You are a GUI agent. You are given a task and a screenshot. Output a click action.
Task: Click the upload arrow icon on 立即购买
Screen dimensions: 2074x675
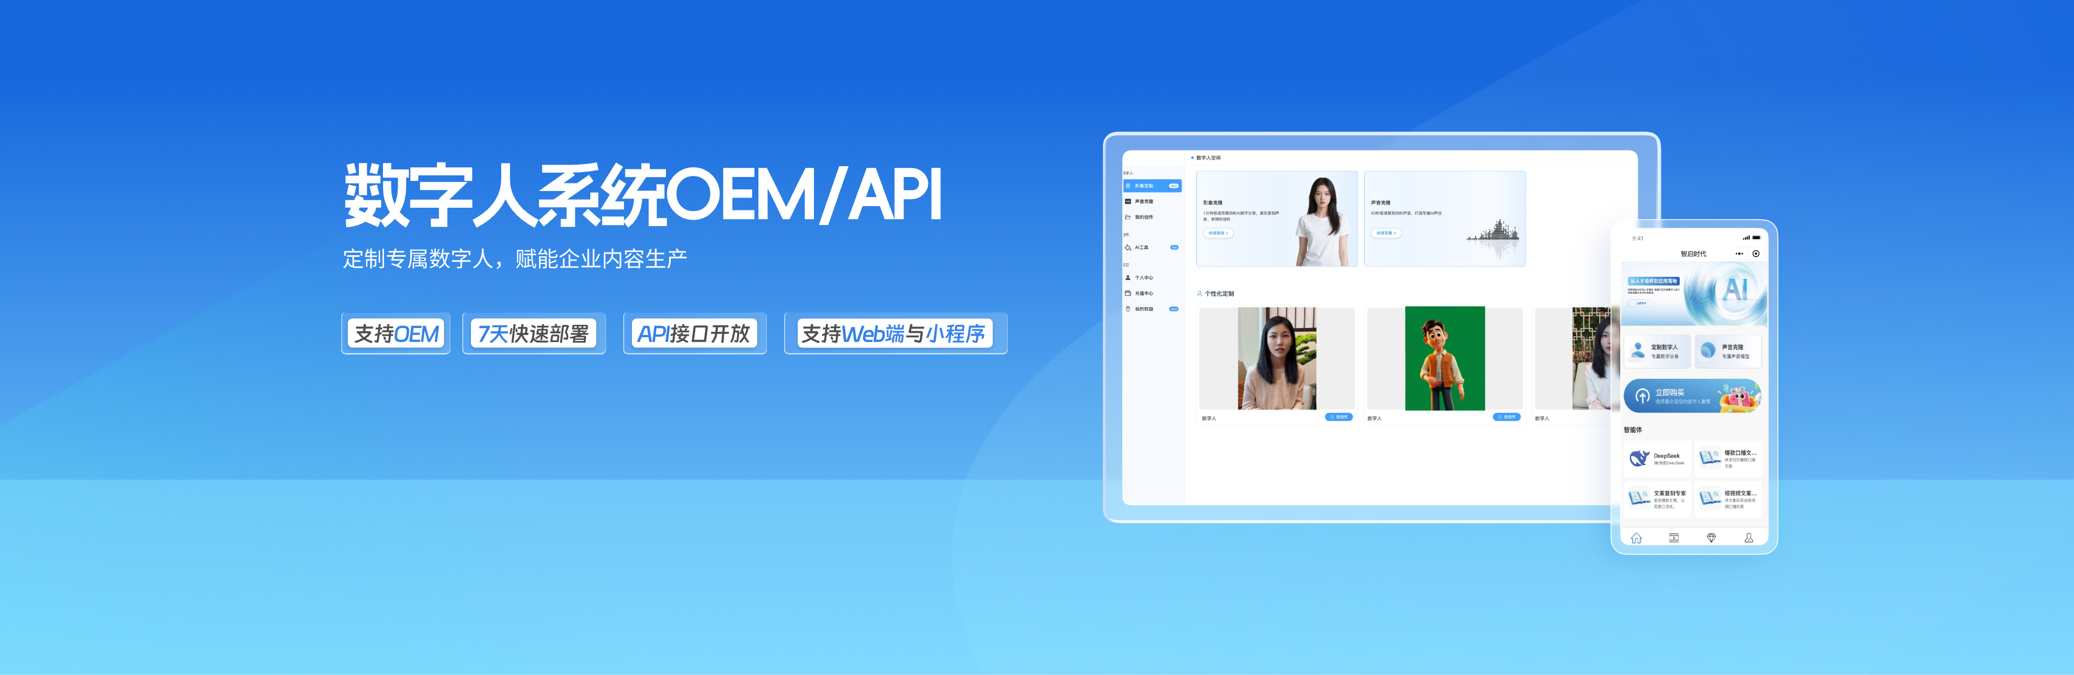point(1642,397)
